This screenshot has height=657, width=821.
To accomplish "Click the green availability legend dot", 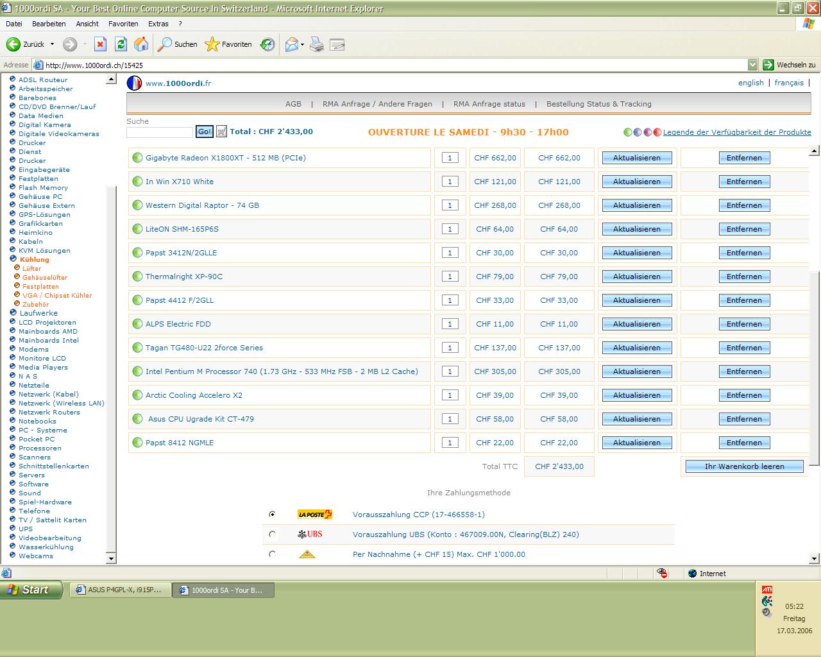I will click(x=628, y=132).
